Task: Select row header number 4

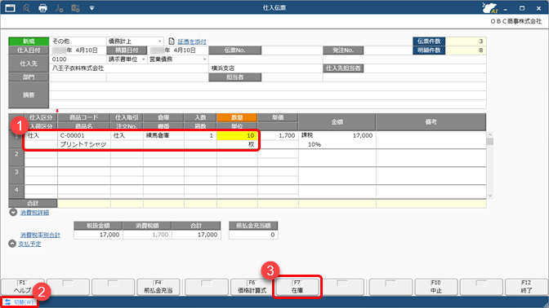Action: tap(16, 191)
